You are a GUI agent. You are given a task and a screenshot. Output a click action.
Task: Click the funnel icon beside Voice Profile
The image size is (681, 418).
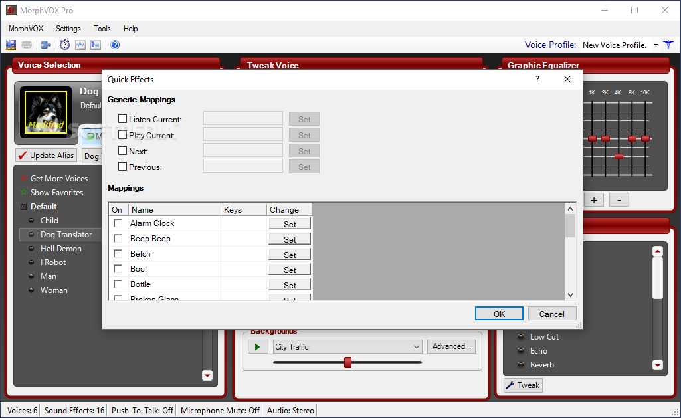point(668,45)
